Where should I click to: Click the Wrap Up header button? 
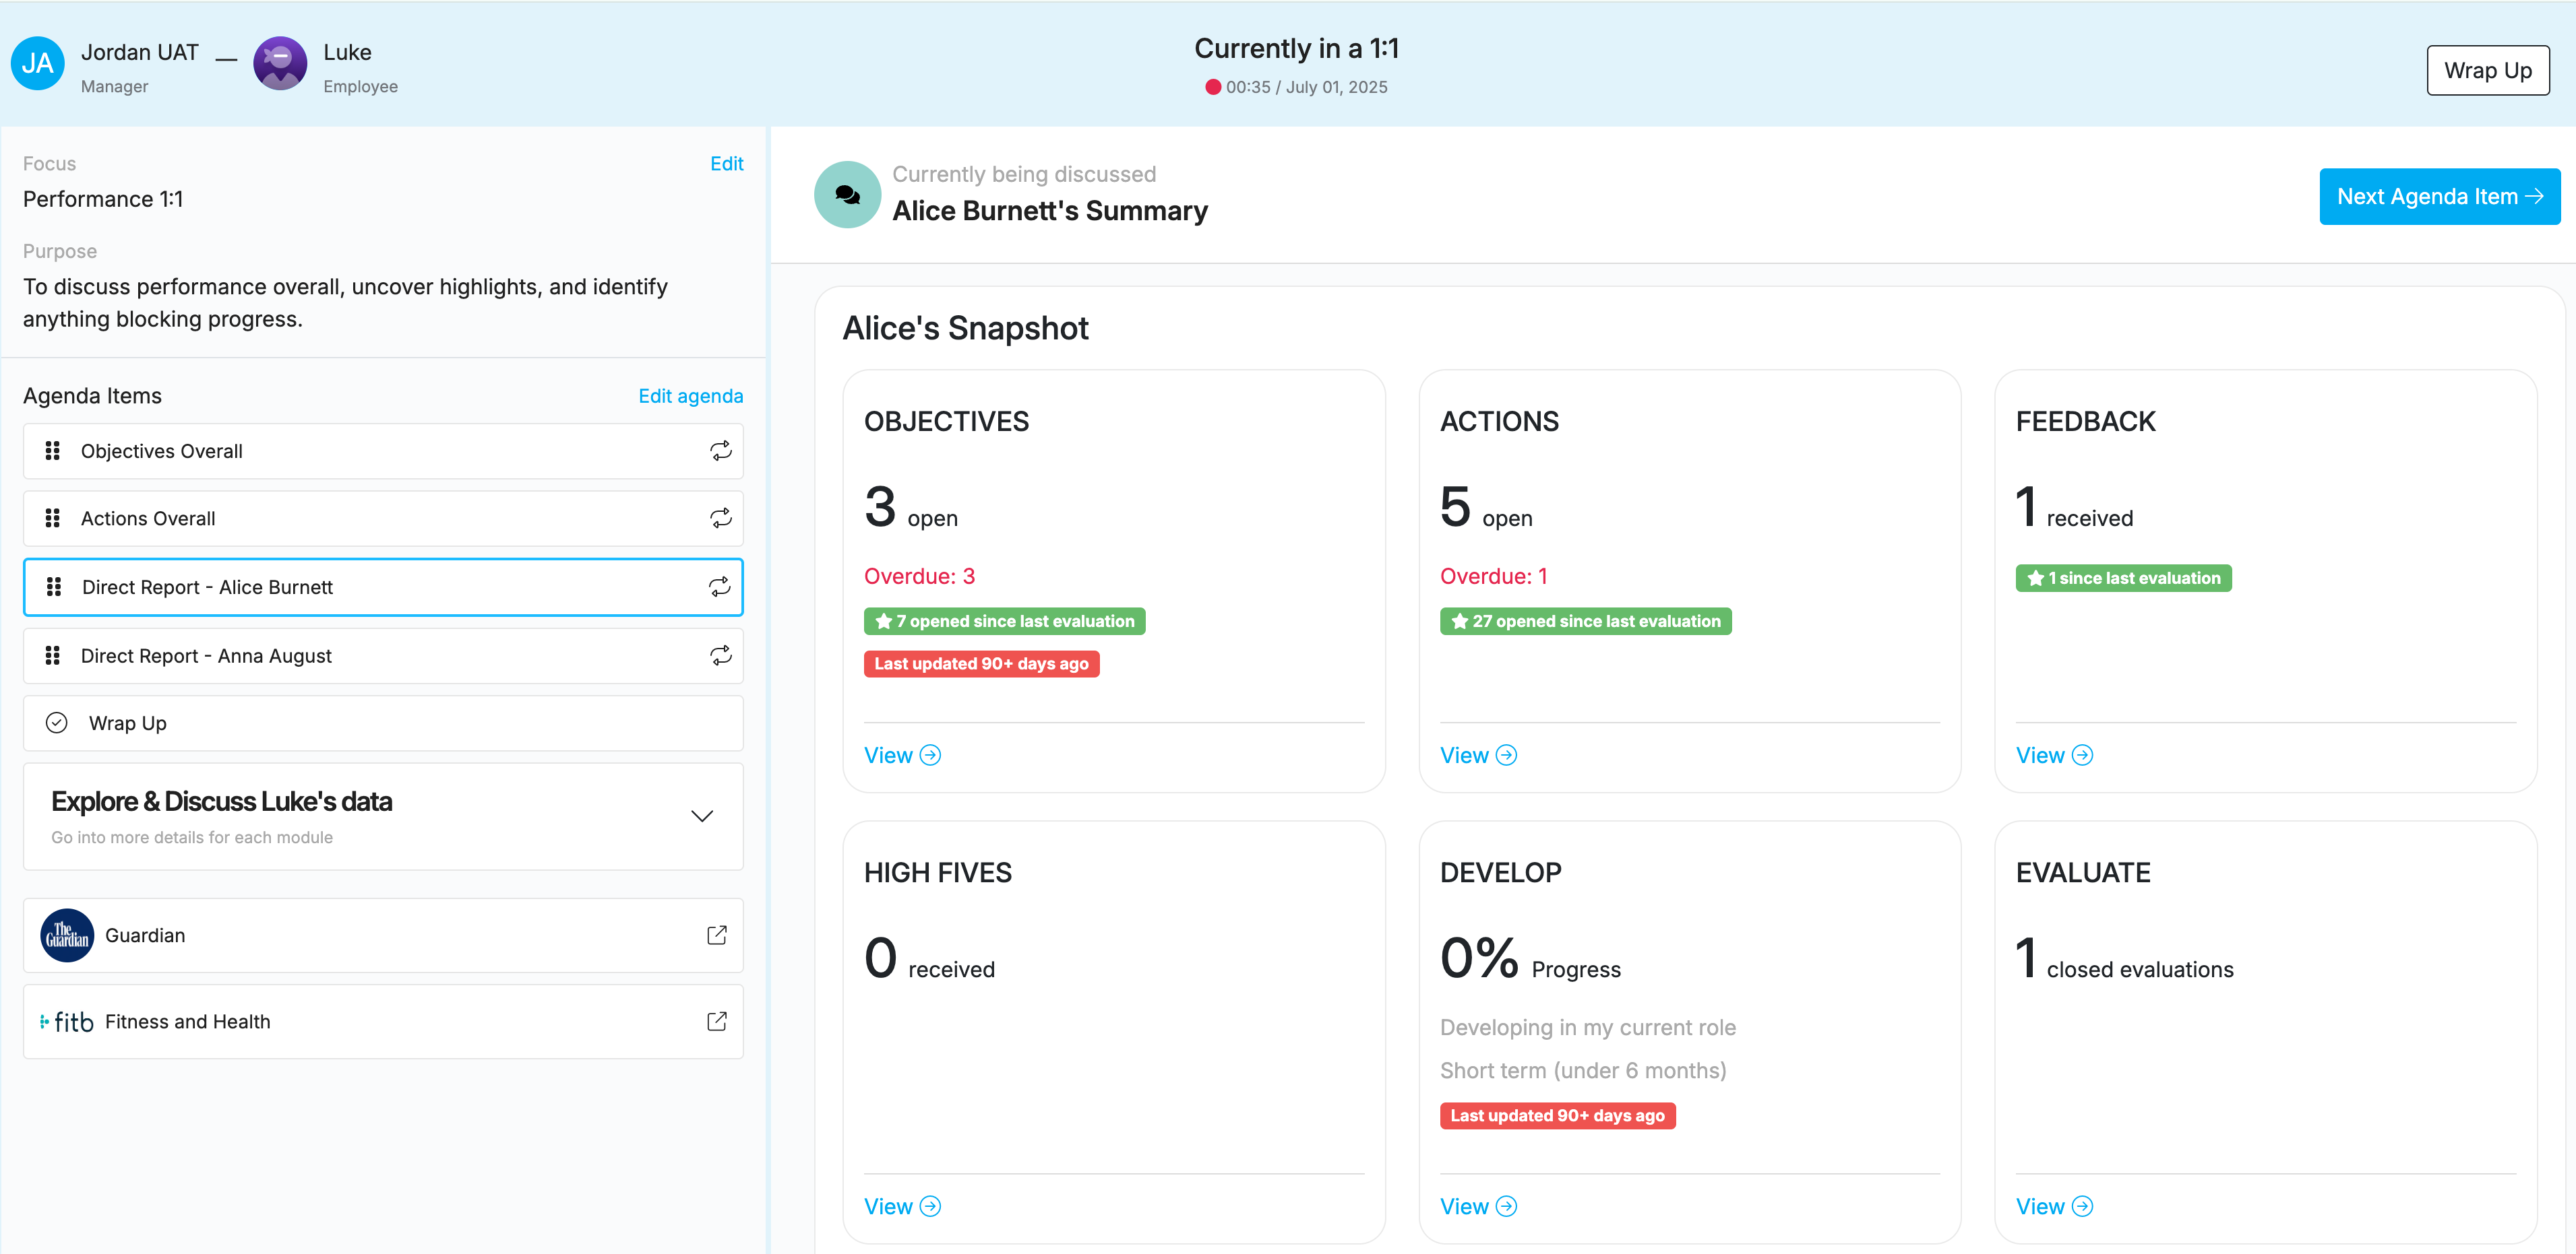point(2487,71)
